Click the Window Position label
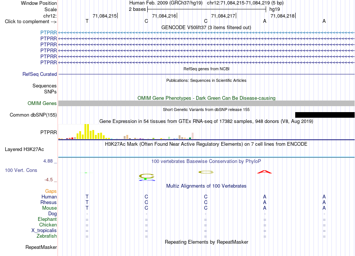 39,3
